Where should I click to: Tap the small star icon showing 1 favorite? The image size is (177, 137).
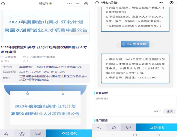[24, 61]
